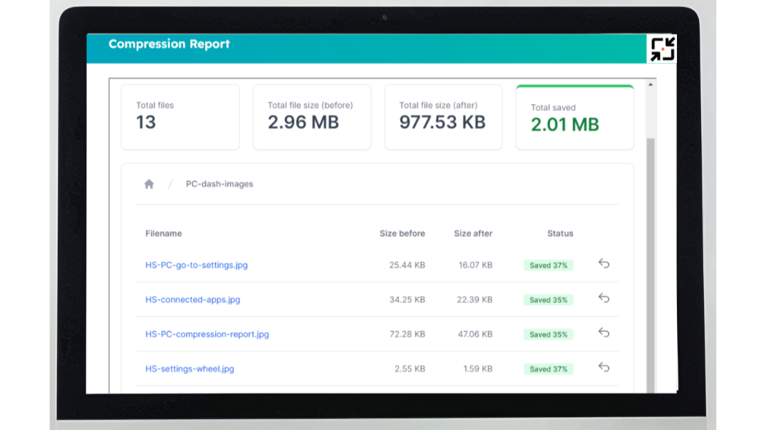Click the compress arrows logo icon
Image resolution: width=766 pixels, height=430 pixels.
tap(662, 49)
